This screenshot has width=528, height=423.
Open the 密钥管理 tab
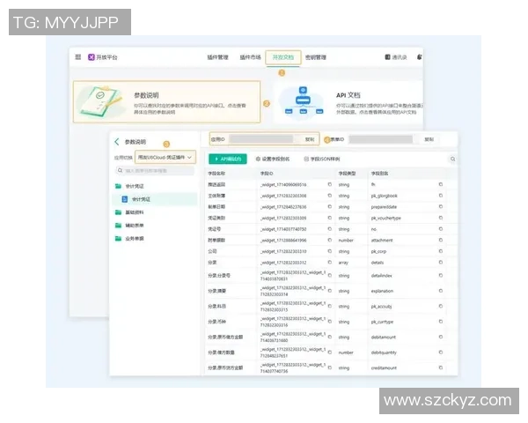point(316,57)
